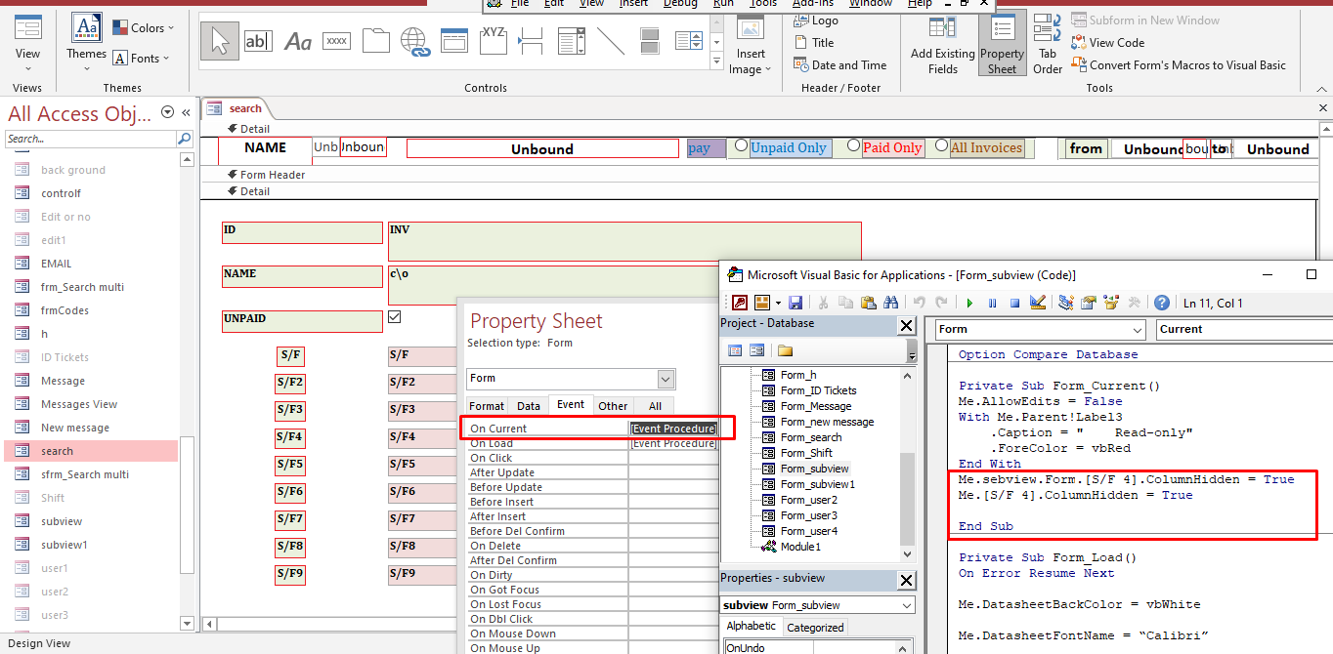Pick the Text Box control tool

258,41
